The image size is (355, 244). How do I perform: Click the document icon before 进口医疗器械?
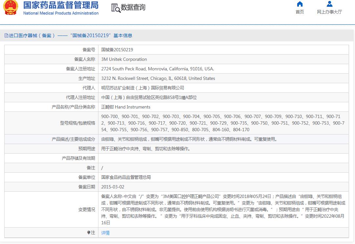point(6,36)
